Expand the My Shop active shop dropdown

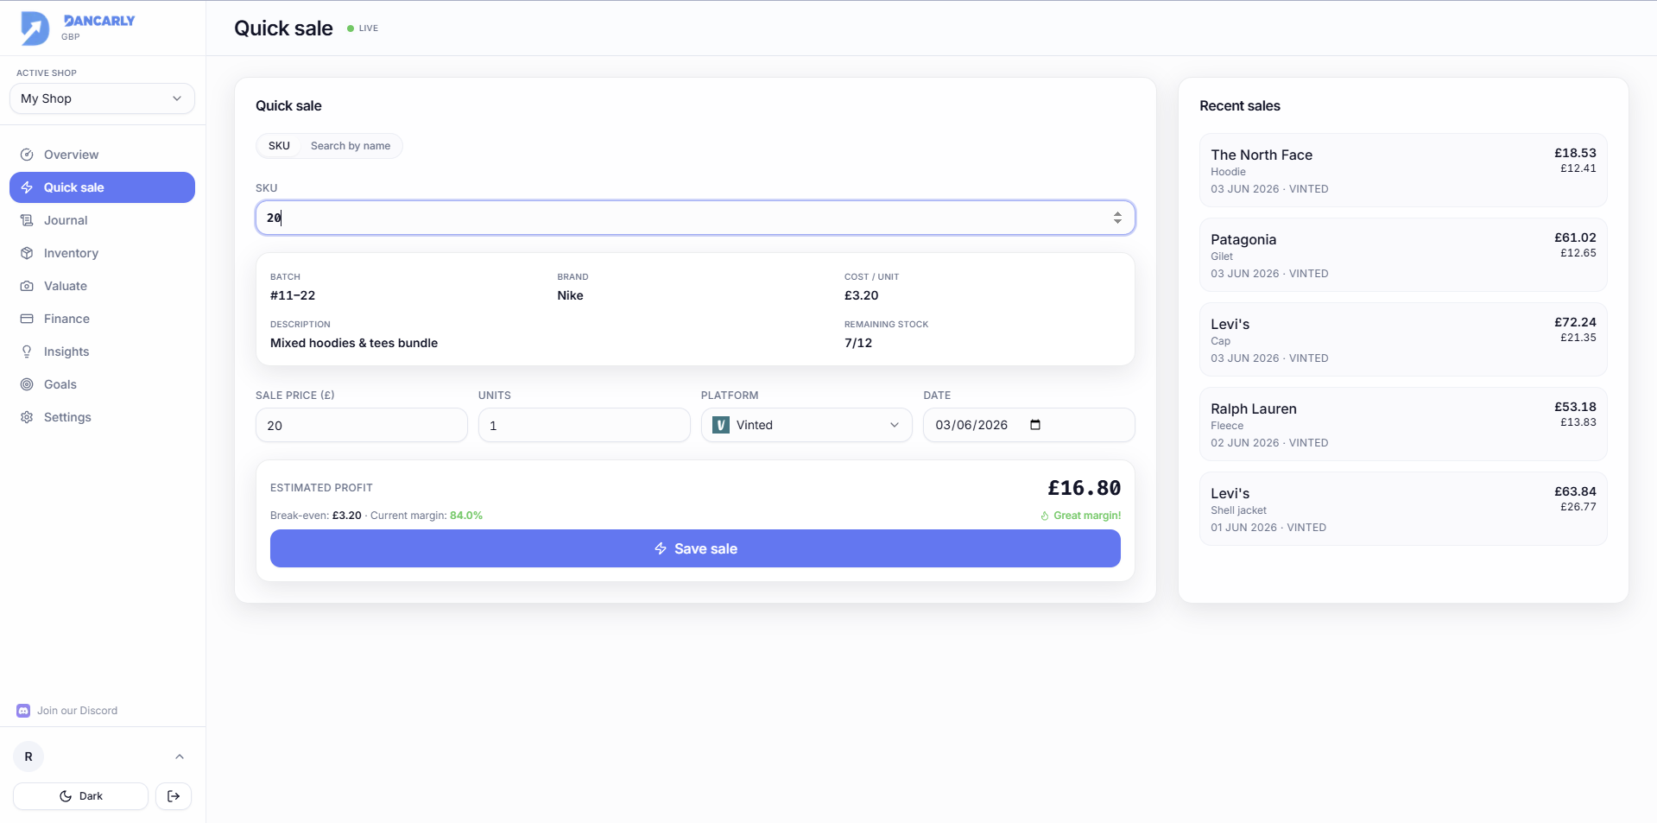102,98
